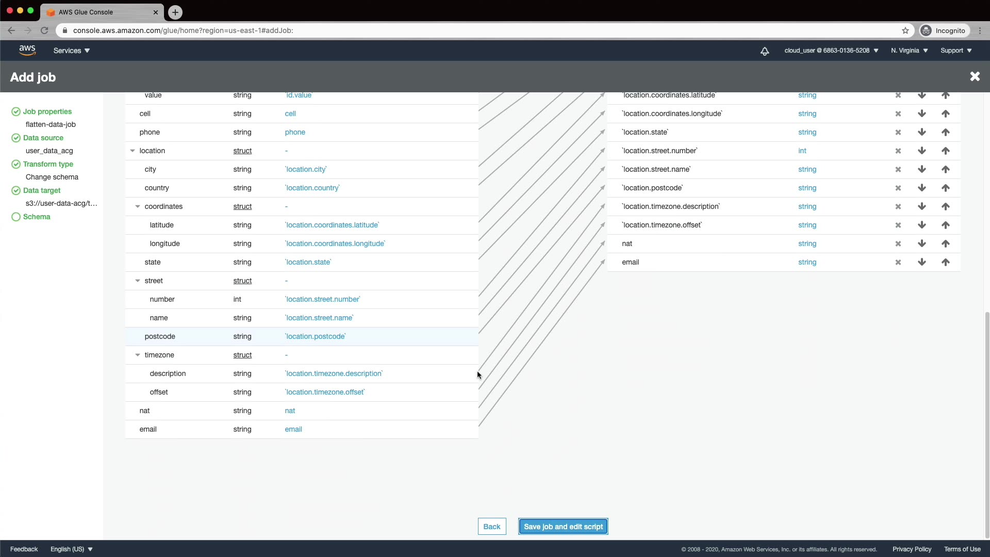Change data type of location.street.number
The height and width of the screenshot is (557, 990).
802,151
